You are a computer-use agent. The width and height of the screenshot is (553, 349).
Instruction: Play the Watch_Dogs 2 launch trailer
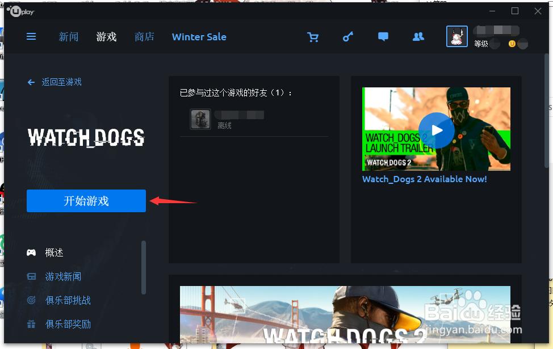point(435,130)
